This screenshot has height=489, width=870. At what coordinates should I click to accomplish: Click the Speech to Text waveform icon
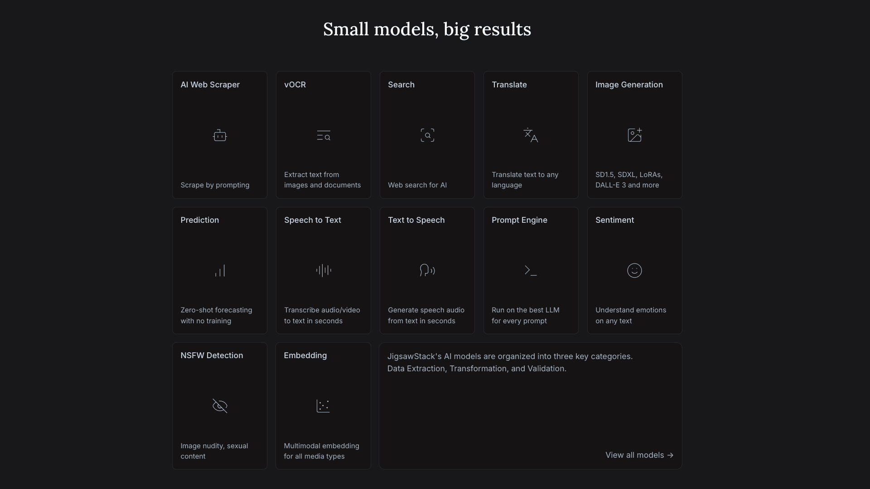(x=324, y=270)
